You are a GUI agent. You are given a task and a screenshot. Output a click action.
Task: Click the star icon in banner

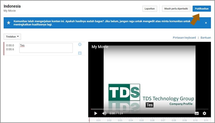pyautogui.click(x=9, y=23)
